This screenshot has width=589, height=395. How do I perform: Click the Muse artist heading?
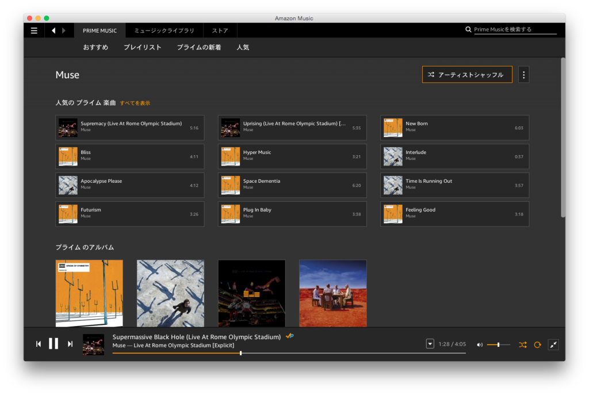tap(67, 75)
